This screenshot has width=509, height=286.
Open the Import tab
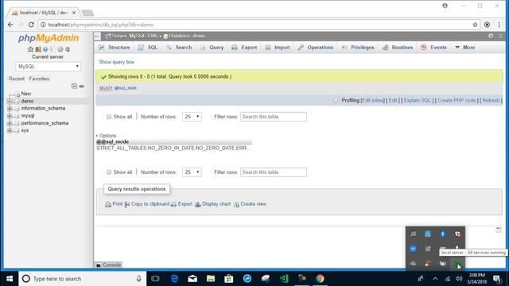278,48
